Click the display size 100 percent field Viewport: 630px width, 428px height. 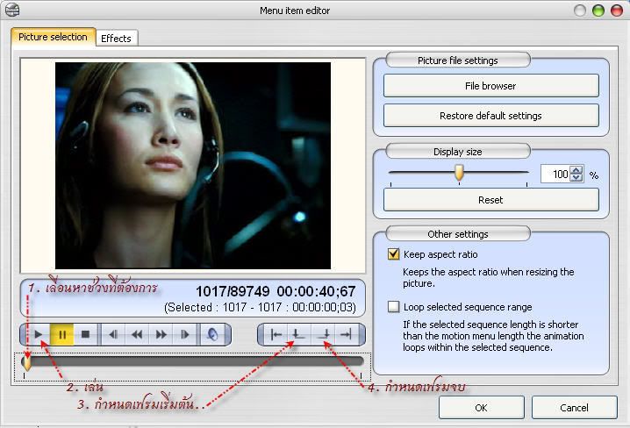pos(555,174)
